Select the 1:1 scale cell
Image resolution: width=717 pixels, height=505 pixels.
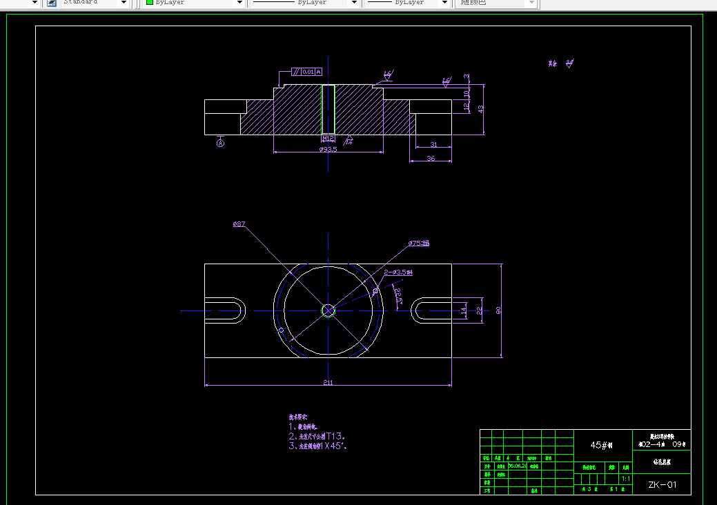625,479
